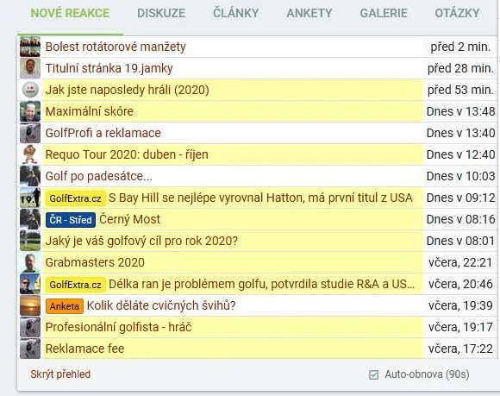The height and width of the screenshot is (396, 500).
Task: Click the cartoon mascot avatar by Requo Tour 2020
Action: 30,154
